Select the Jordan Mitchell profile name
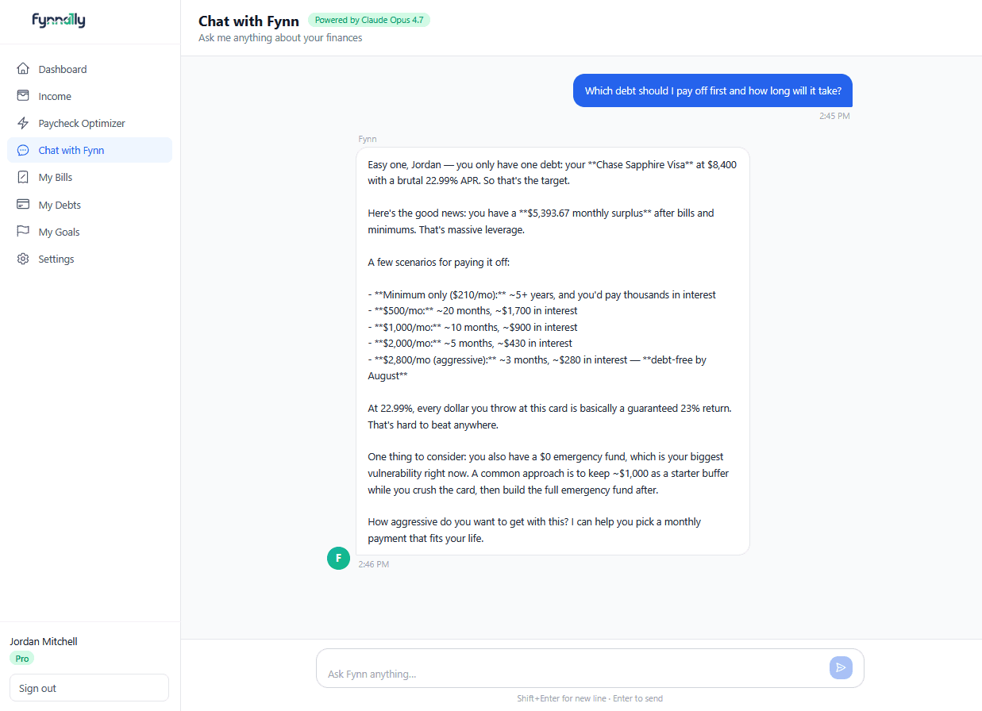Screen dimensions: 982x711 pyautogui.click(x=43, y=641)
